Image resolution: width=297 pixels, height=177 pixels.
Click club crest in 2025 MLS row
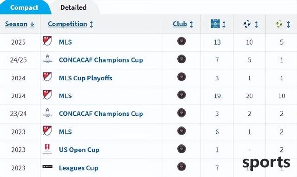(x=181, y=41)
